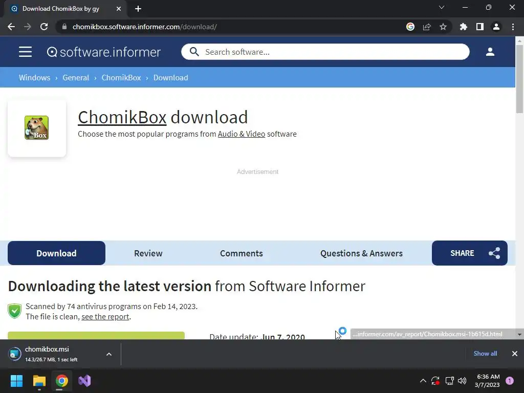This screenshot has height=393, width=524.
Task: Click the green antivirus shield icon
Action: 15,311
